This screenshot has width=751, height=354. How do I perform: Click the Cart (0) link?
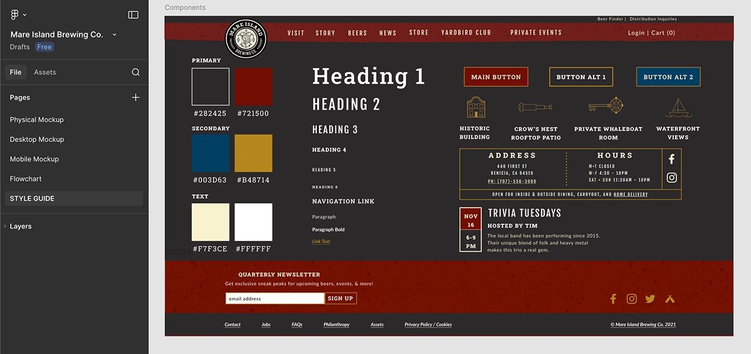[663, 33]
